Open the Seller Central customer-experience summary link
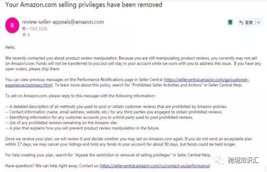 (x=127, y=82)
